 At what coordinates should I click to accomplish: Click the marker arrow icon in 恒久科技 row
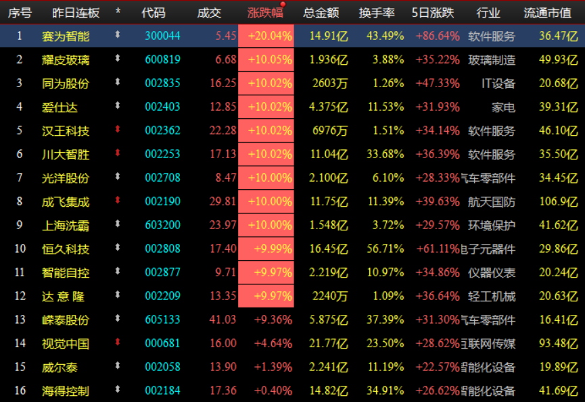pyautogui.click(x=118, y=248)
